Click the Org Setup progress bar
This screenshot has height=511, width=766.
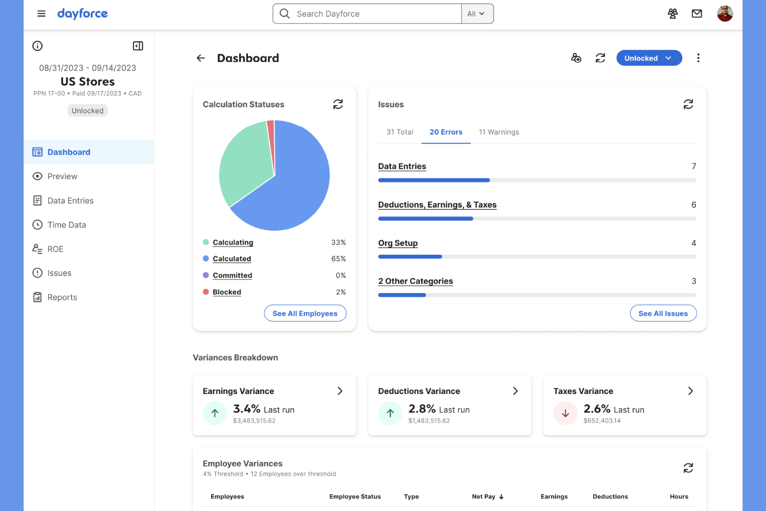537,257
